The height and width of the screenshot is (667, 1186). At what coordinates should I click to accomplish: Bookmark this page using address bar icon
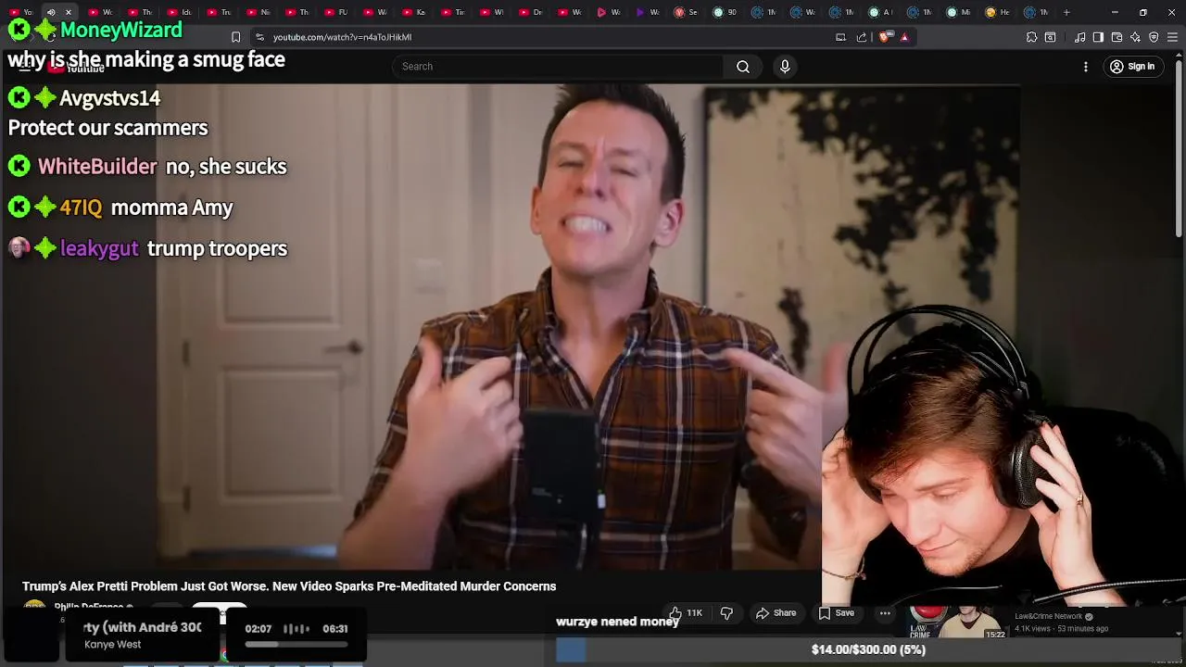235,37
